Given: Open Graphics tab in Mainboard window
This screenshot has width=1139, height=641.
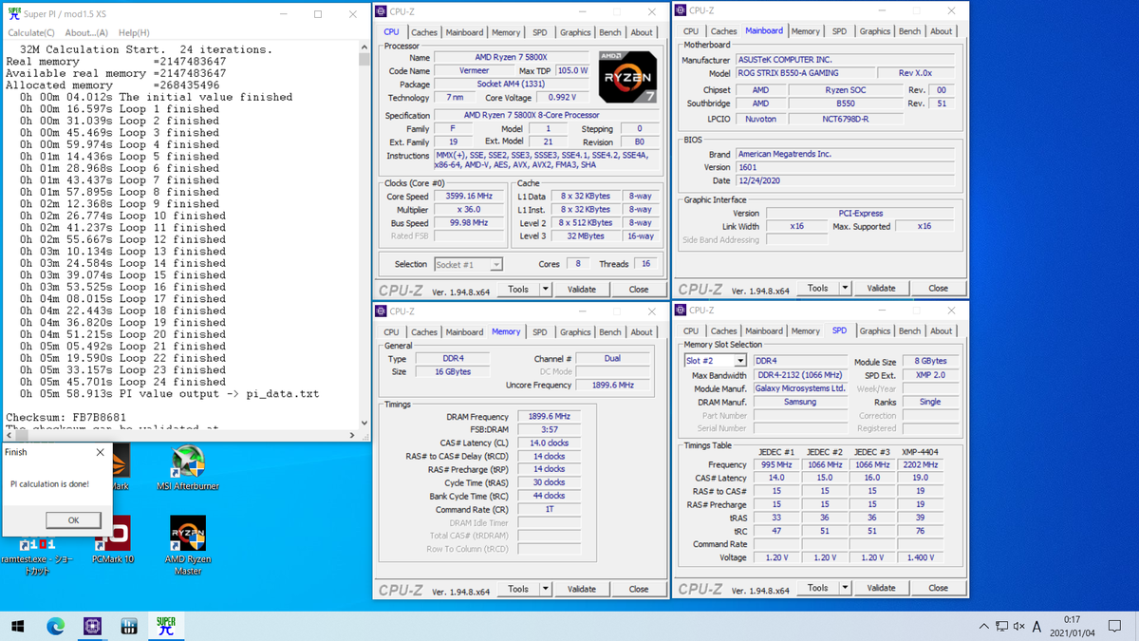Looking at the screenshot, I should pyautogui.click(x=874, y=31).
